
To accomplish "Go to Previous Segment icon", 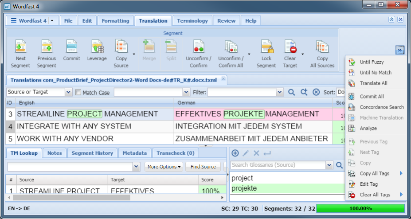I will click(47, 47).
